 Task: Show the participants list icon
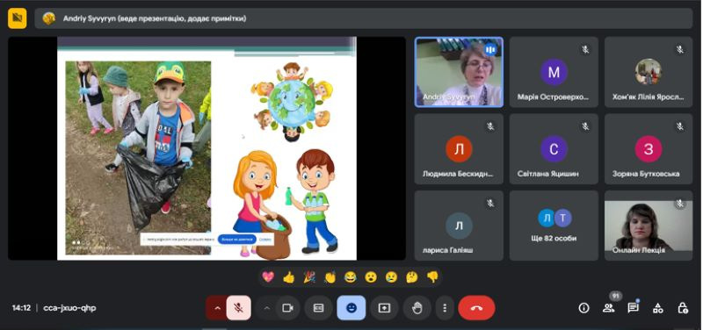tap(608, 307)
